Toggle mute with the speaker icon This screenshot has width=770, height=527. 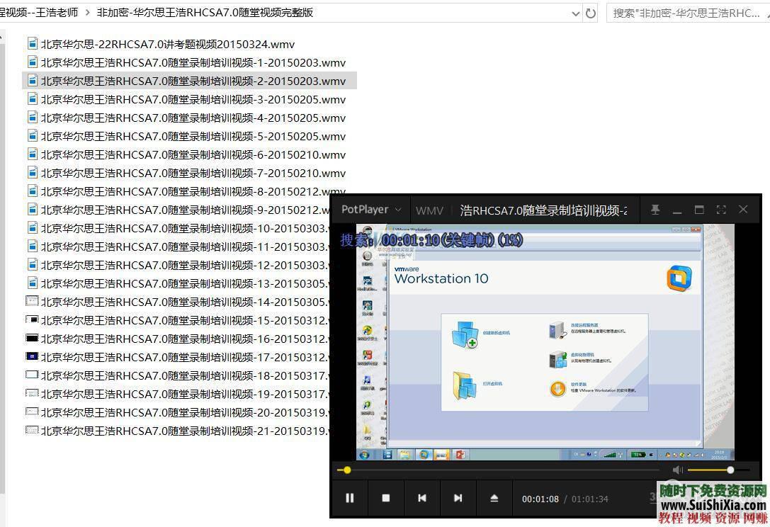coord(677,470)
